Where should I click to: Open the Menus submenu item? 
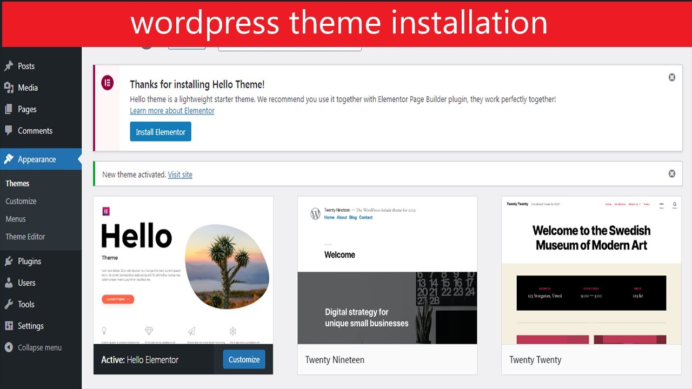pyautogui.click(x=16, y=219)
